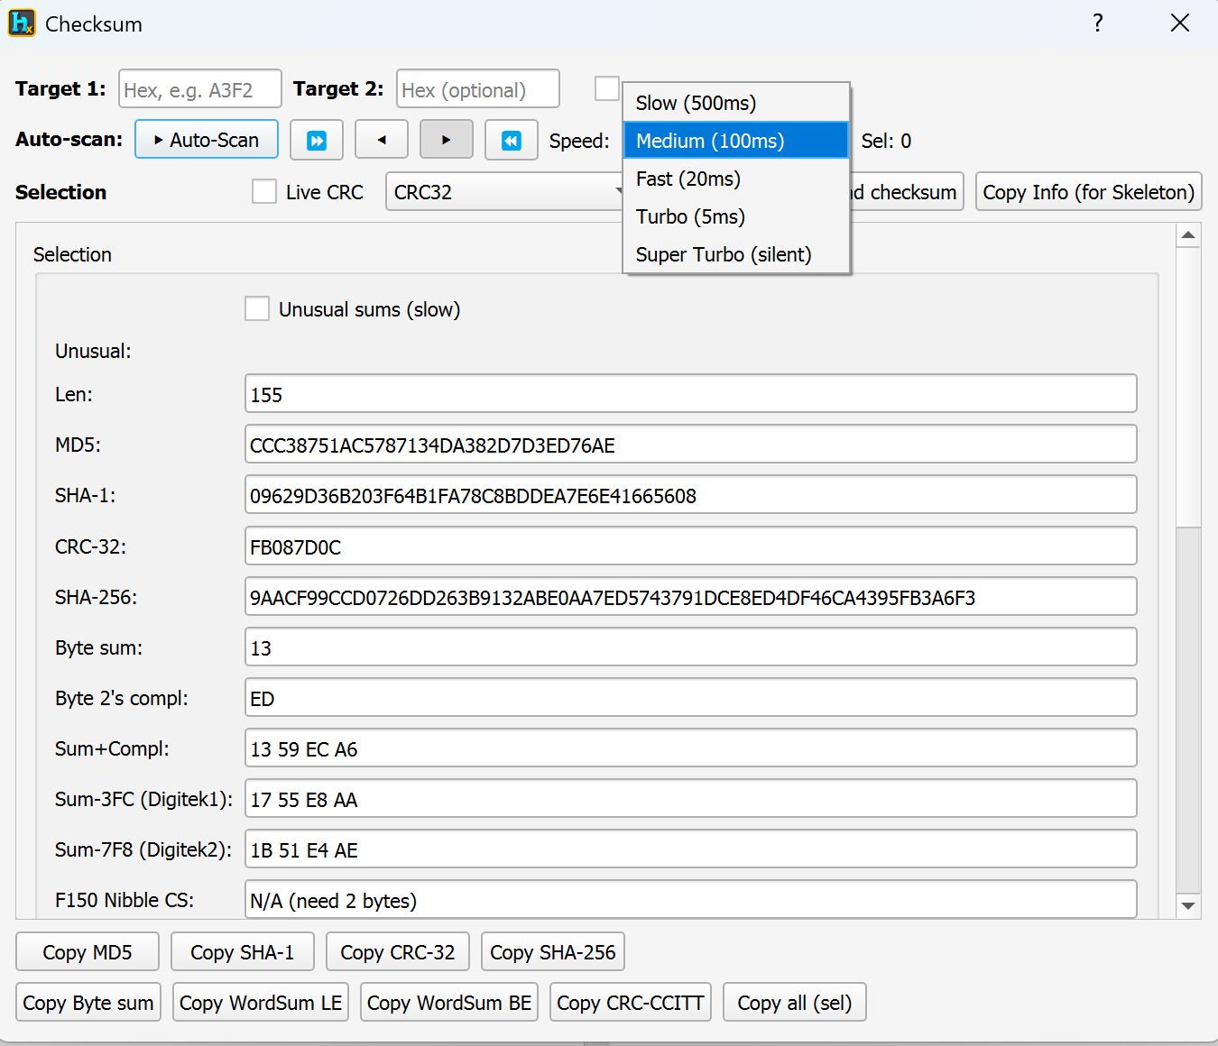The width and height of the screenshot is (1218, 1046).
Task: Click the Byte 2's compl field
Action: 691,698
